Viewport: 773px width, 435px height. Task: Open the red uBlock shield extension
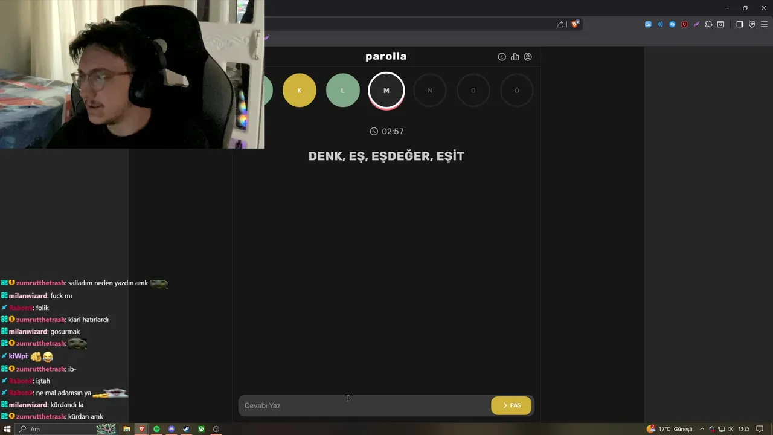684,24
